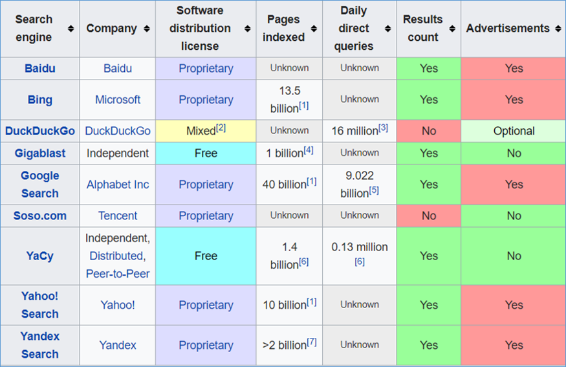The image size is (566, 367).
Task: Click the Peer-to-Peer link in YaCy row
Action: point(118,274)
